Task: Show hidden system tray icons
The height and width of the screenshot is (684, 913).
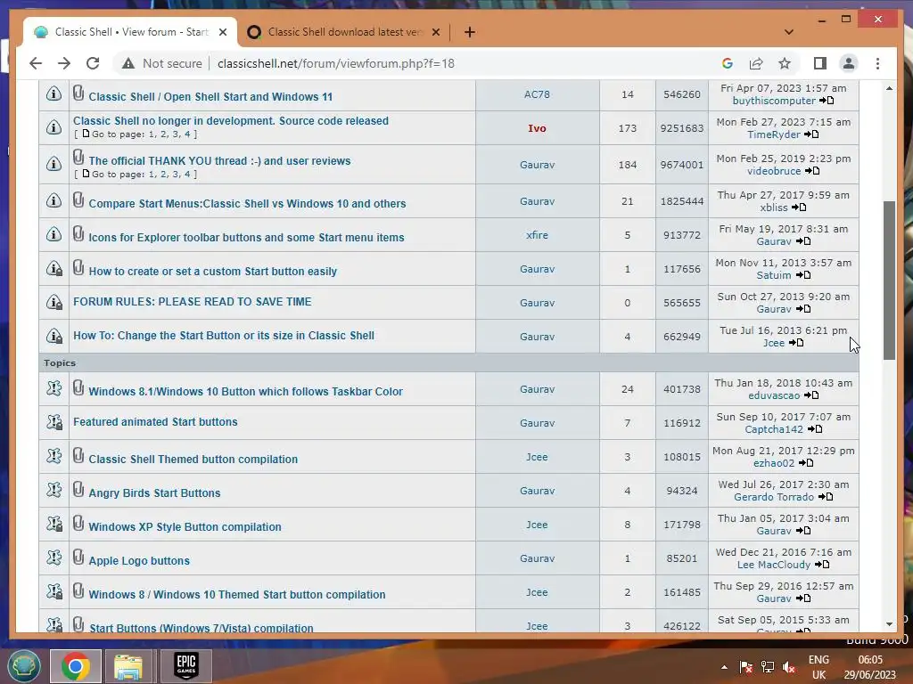Action: click(724, 667)
